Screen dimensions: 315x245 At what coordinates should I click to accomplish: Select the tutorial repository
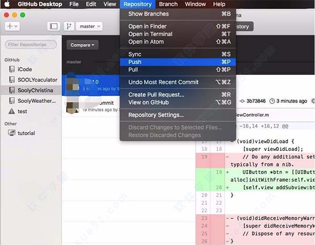pos(31,133)
